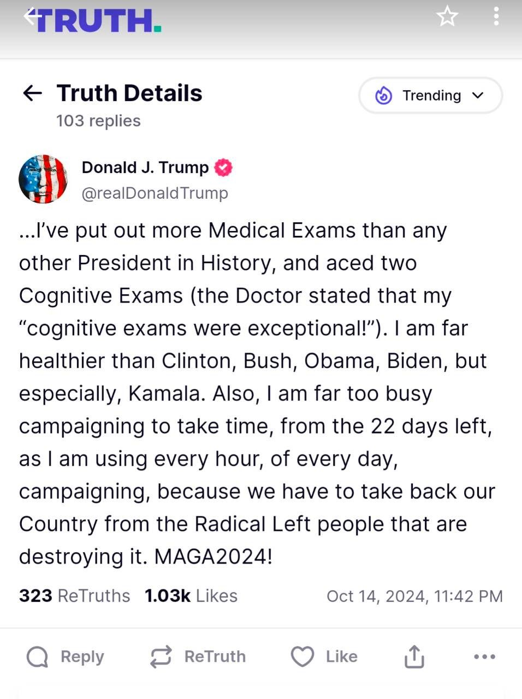Open the Donald J. Trump profile name
Image resolution: width=522 pixels, height=699 pixels.
point(145,168)
